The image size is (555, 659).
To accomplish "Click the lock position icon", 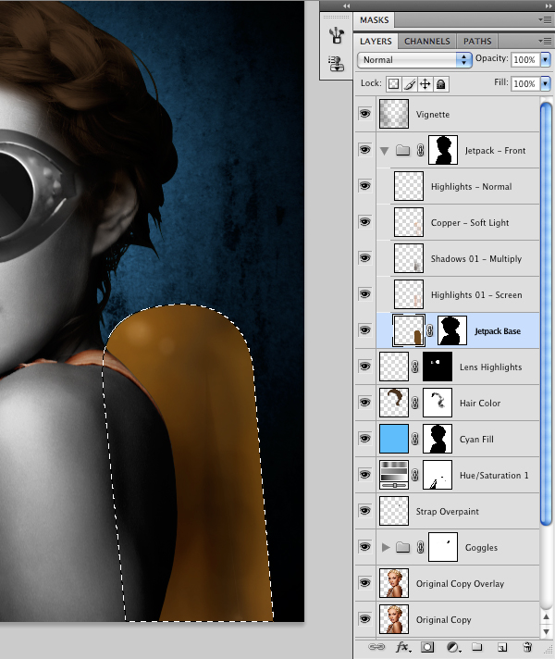I will point(425,84).
